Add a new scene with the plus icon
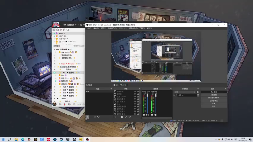This screenshot has width=253, height=142. point(87,117)
